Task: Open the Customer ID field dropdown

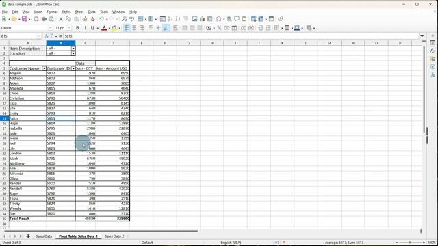Action: 73,68
